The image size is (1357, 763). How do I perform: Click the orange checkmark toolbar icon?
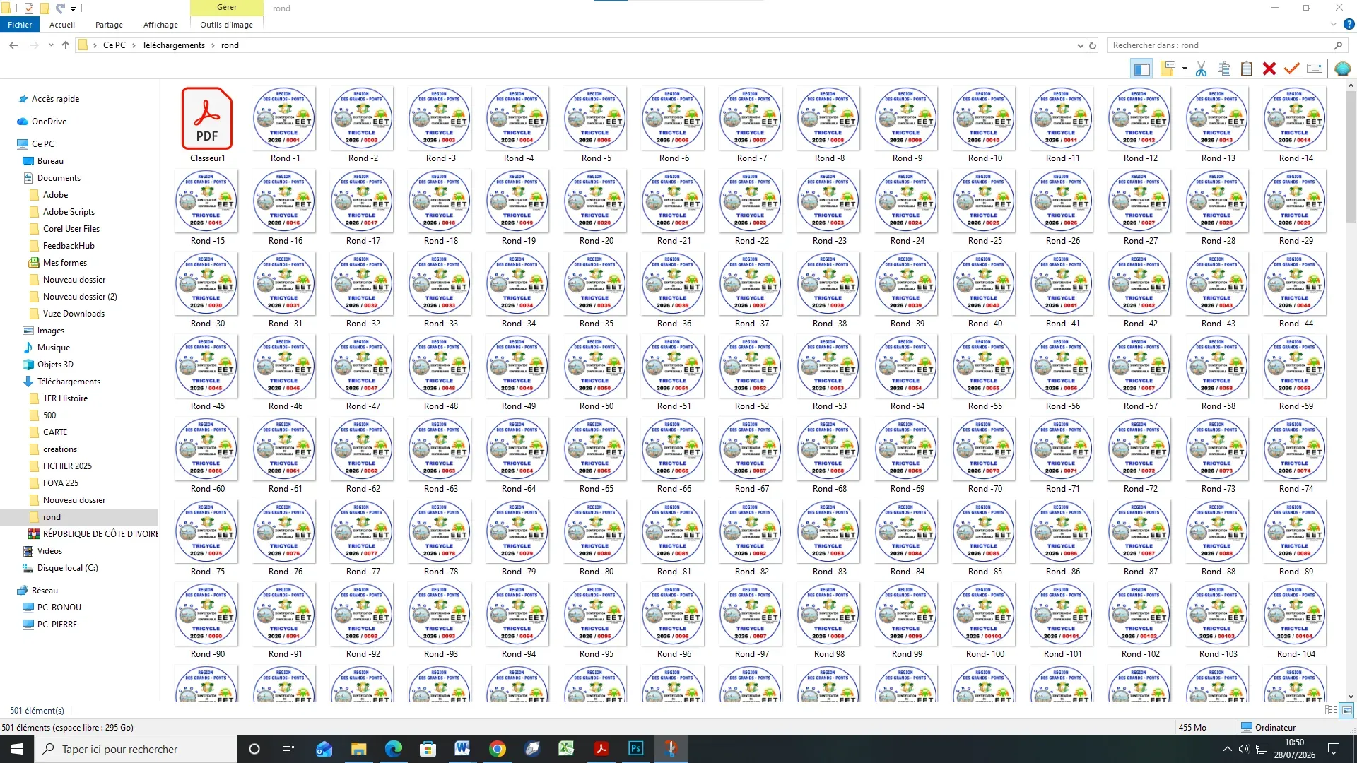point(1292,69)
